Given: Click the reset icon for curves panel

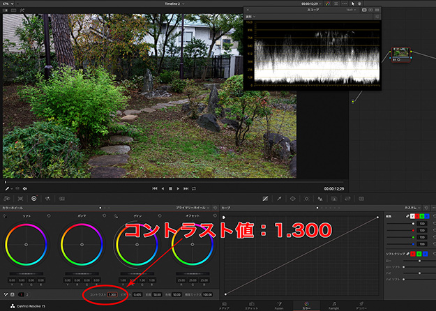Looking at the screenshot, I should [x=426, y=208].
